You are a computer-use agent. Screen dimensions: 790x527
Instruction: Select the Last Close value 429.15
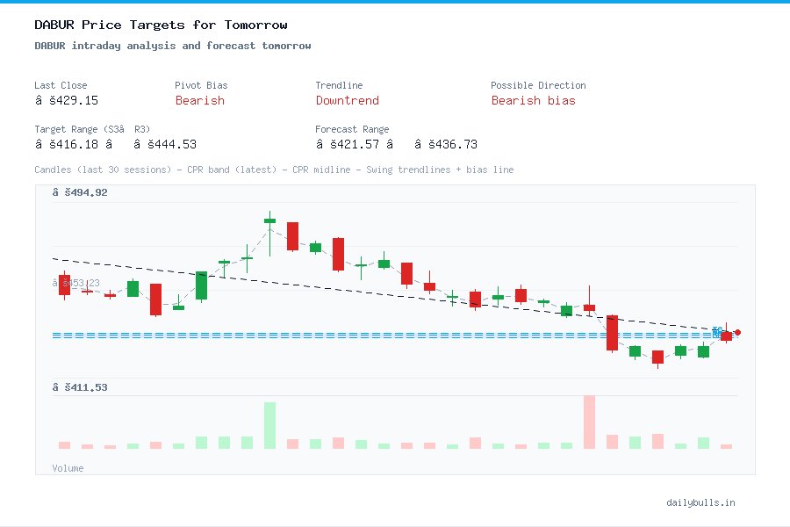tap(67, 100)
